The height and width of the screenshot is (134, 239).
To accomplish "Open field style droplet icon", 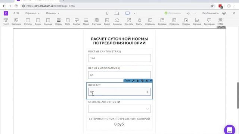I will click(x=138, y=81).
